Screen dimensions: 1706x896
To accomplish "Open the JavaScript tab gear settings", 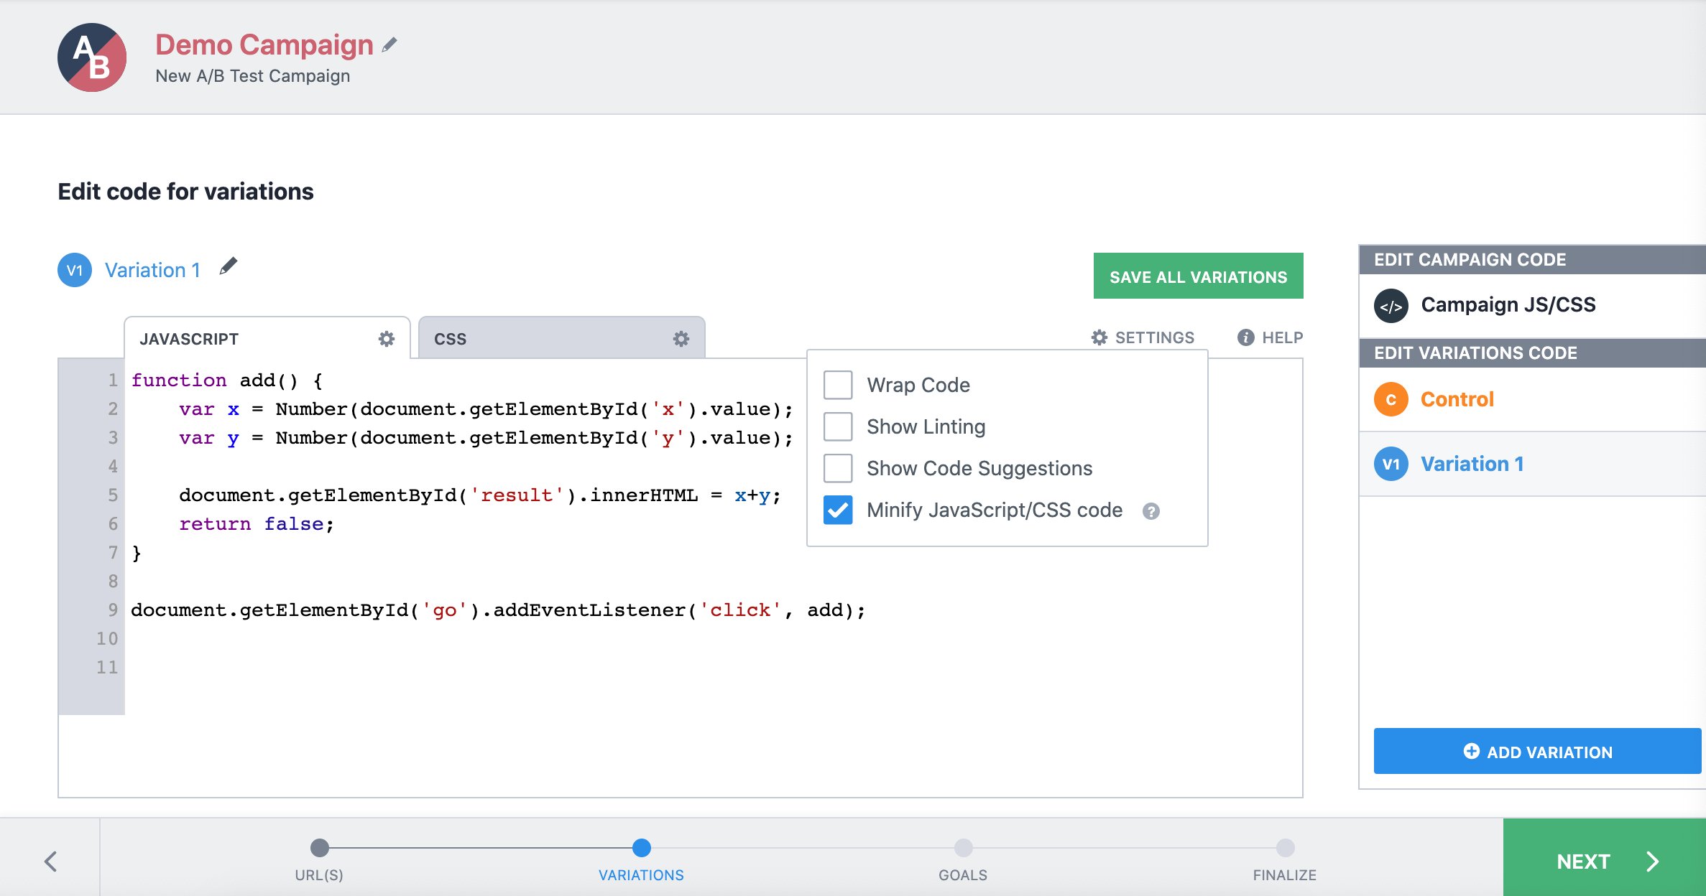I will [387, 339].
